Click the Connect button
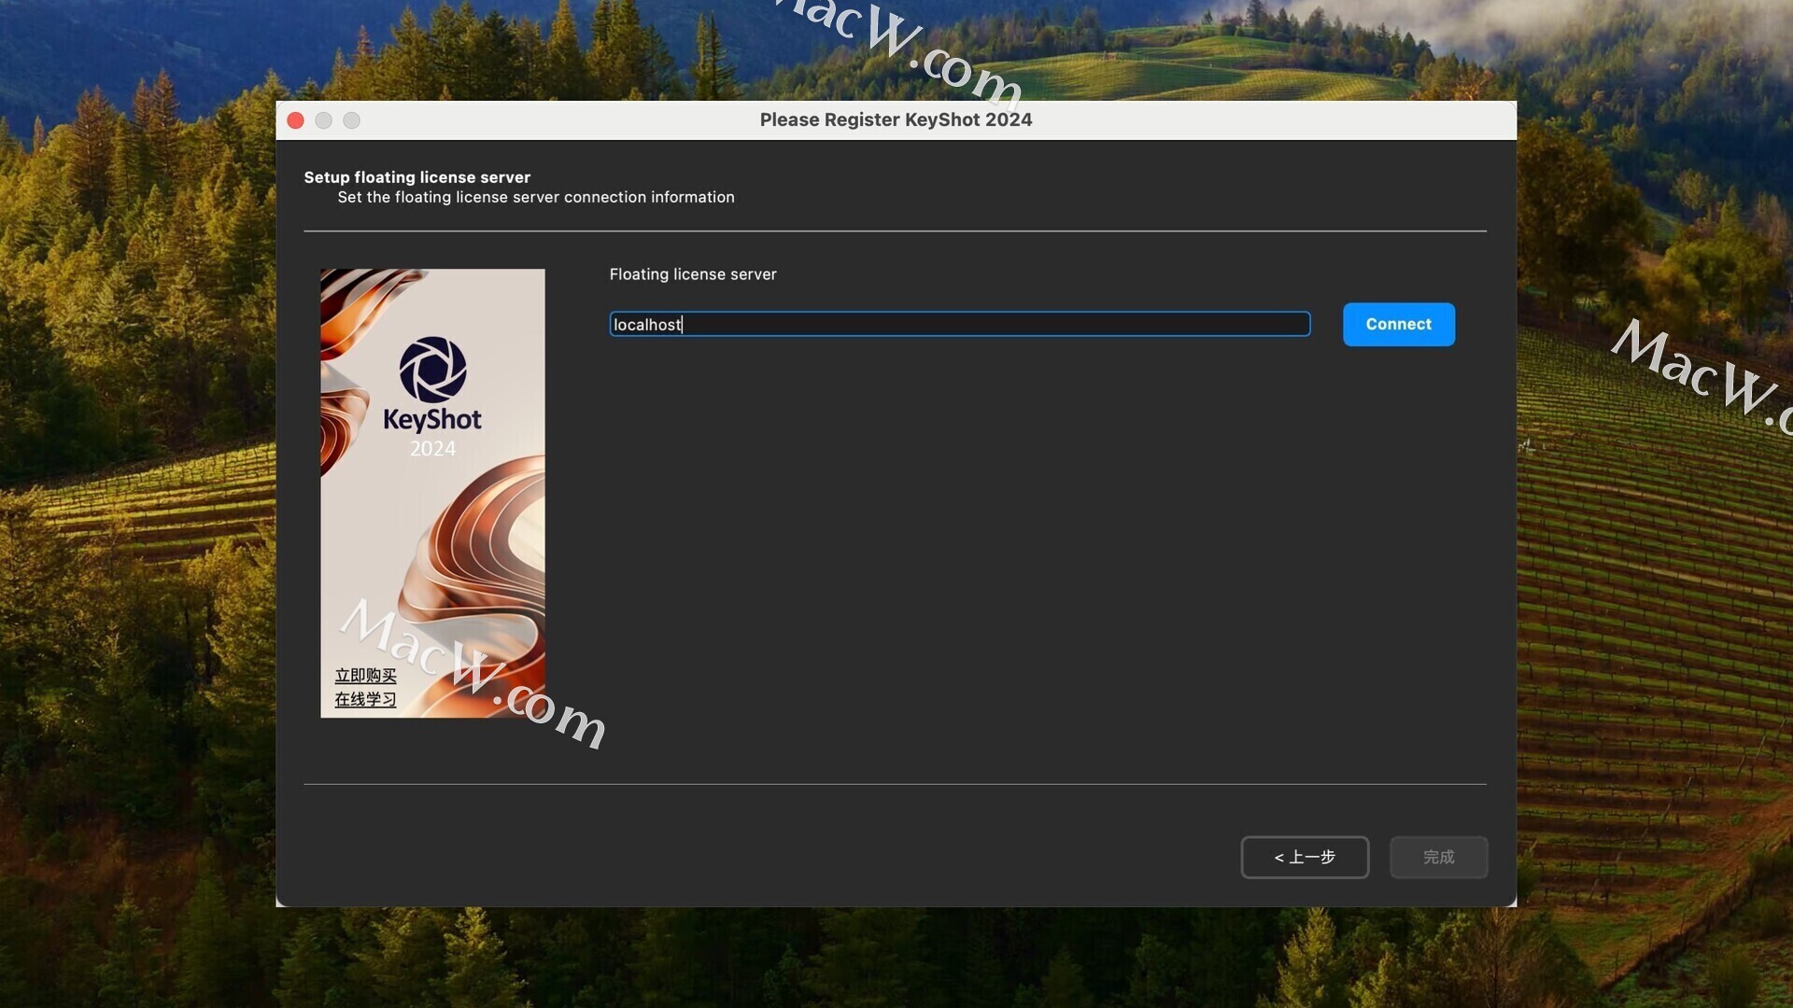 tap(1398, 324)
